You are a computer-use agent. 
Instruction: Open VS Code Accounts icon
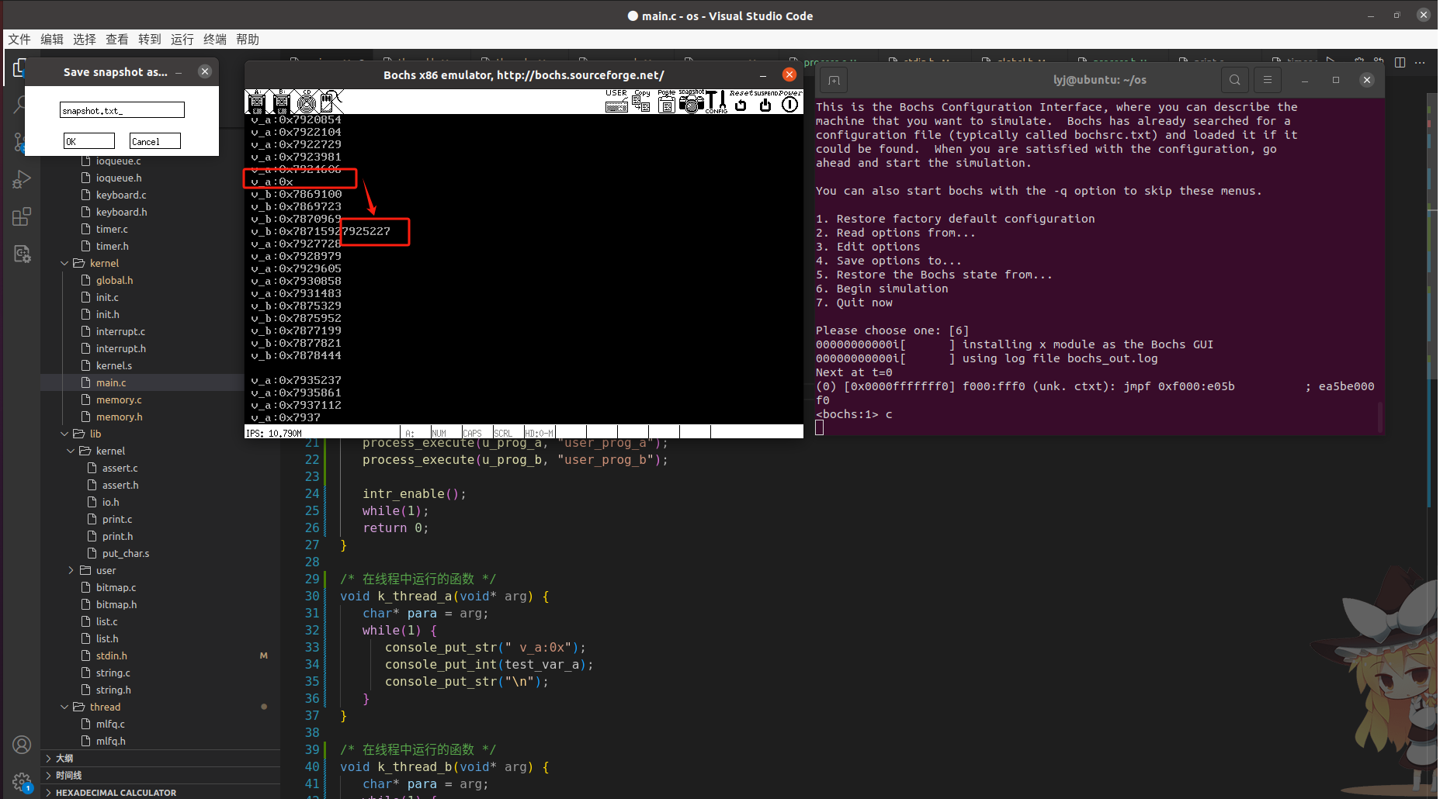click(x=21, y=745)
